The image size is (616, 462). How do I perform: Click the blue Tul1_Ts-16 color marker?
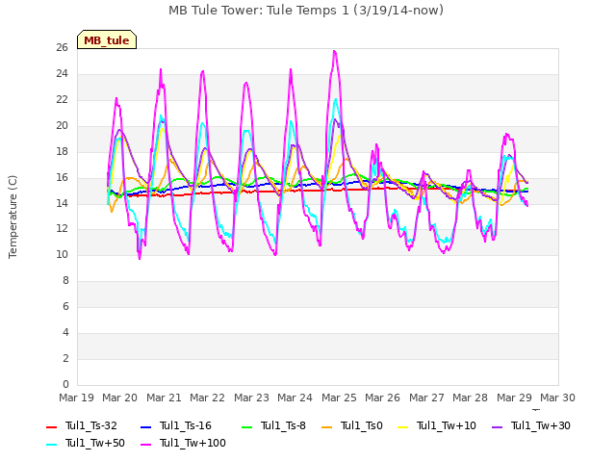(145, 427)
